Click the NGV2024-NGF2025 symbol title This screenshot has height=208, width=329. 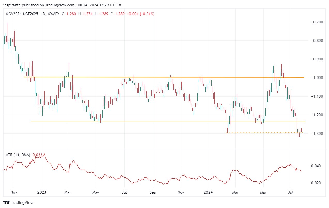22,14
